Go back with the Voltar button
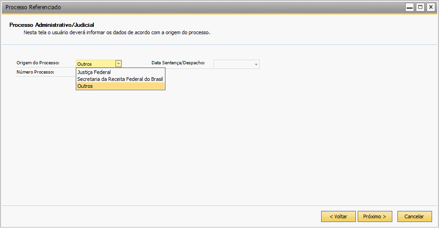This screenshot has height=228, width=439. (338, 216)
